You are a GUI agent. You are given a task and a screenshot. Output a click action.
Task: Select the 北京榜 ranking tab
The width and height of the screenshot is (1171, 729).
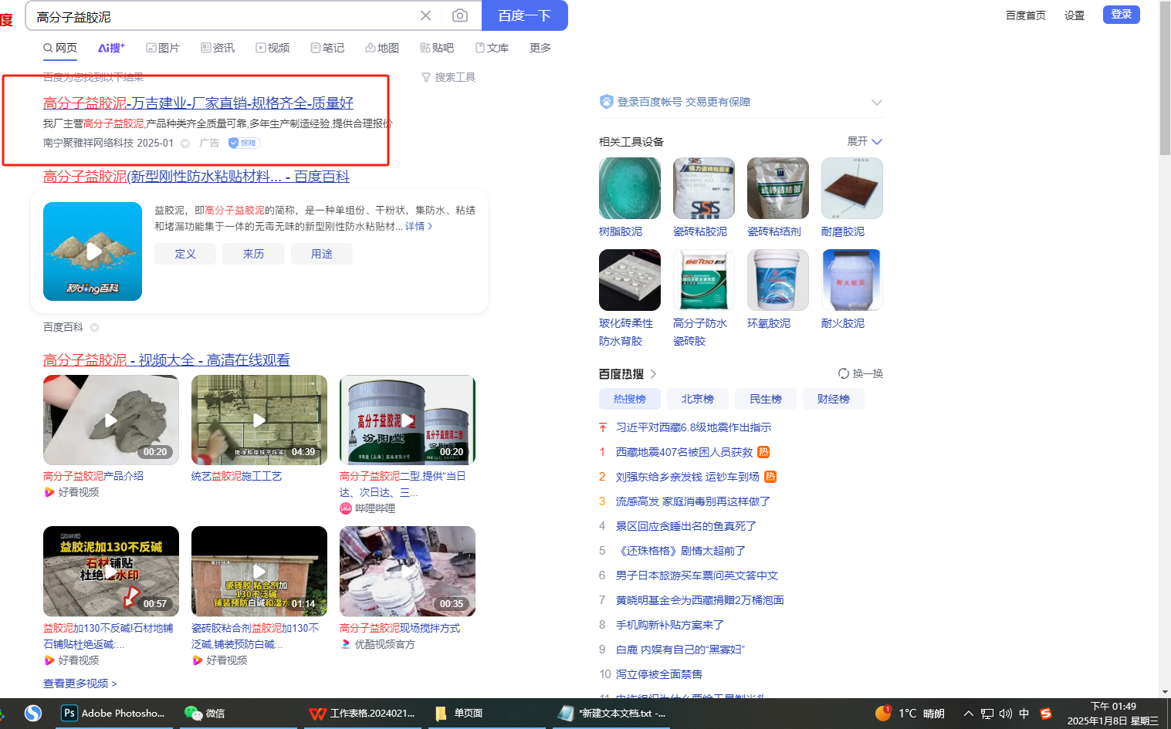click(698, 399)
